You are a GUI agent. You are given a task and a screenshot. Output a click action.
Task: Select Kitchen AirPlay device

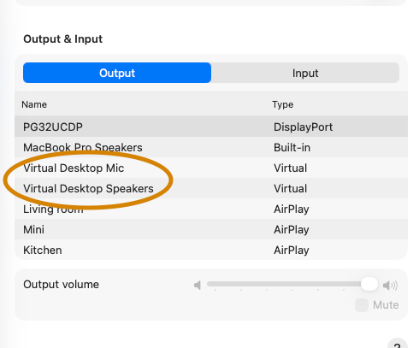click(x=211, y=250)
